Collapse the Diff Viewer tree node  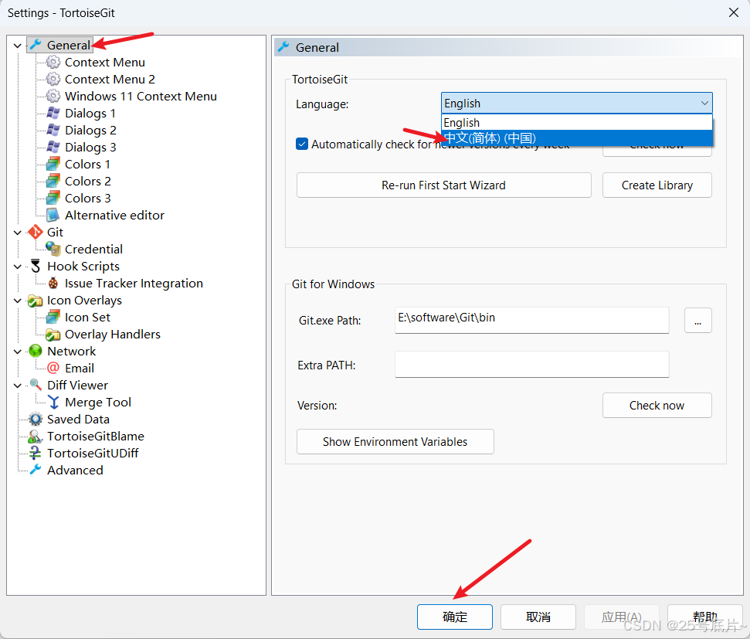click(x=18, y=386)
